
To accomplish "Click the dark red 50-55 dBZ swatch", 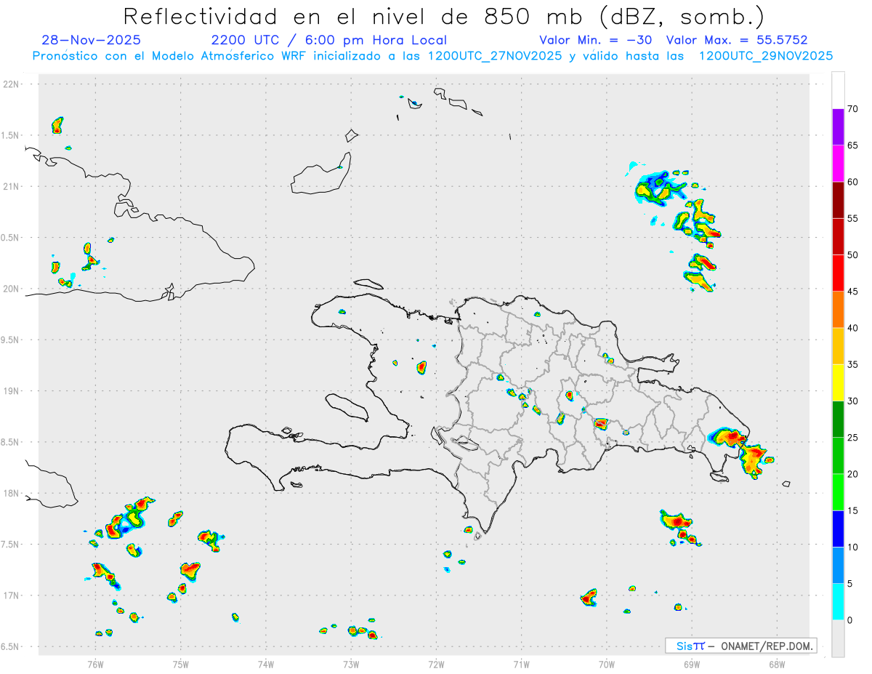I will coord(838,236).
